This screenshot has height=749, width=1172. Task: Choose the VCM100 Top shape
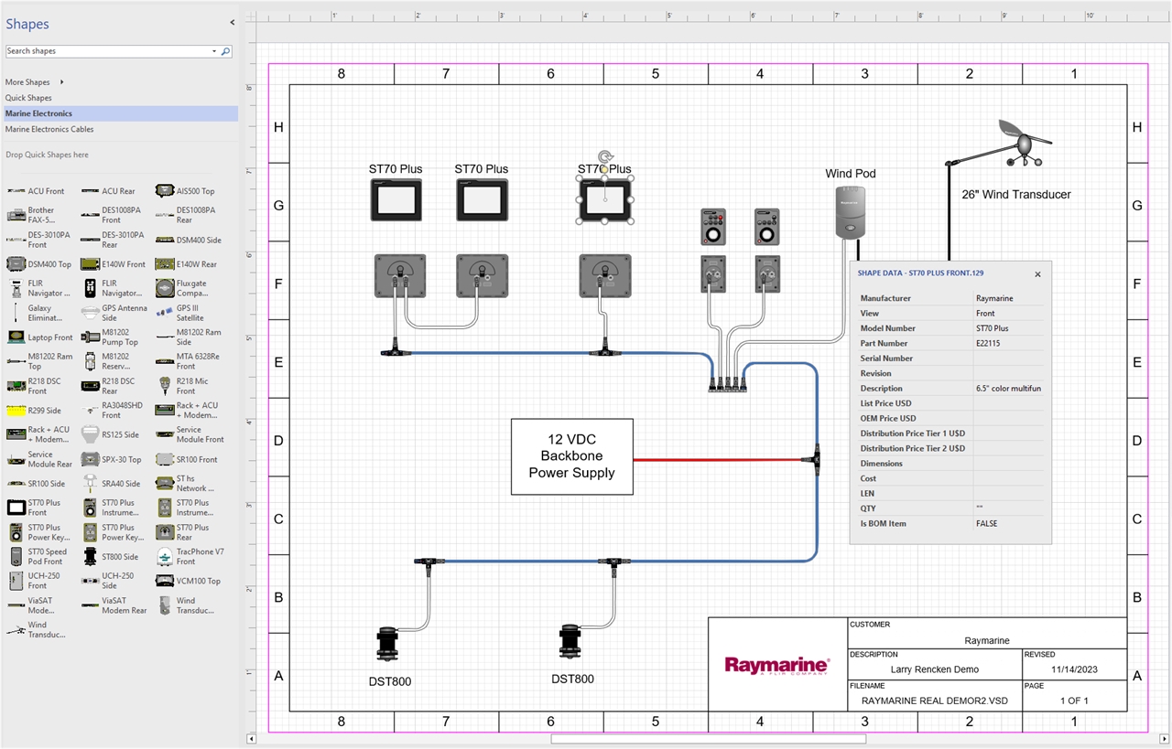[188, 581]
